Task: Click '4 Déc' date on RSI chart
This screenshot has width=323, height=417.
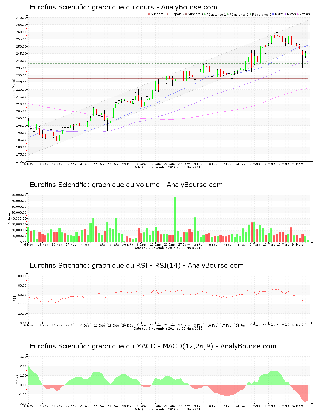Action: click(85, 325)
